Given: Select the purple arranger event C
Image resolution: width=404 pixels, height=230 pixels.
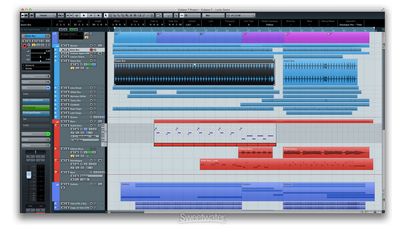Looking at the screenshot, I should [x=263, y=37].
